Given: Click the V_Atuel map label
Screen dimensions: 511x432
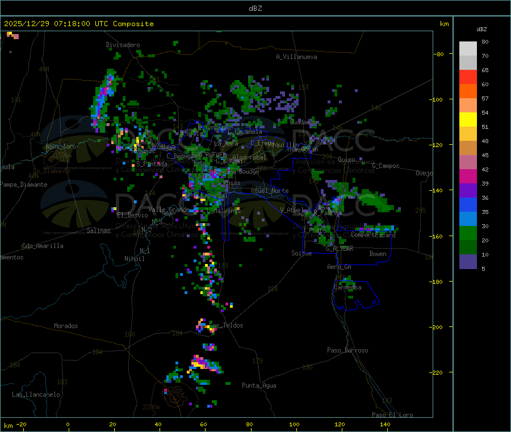Looking at the screenshot, I should pyautogui.click(x=292, y=210).
